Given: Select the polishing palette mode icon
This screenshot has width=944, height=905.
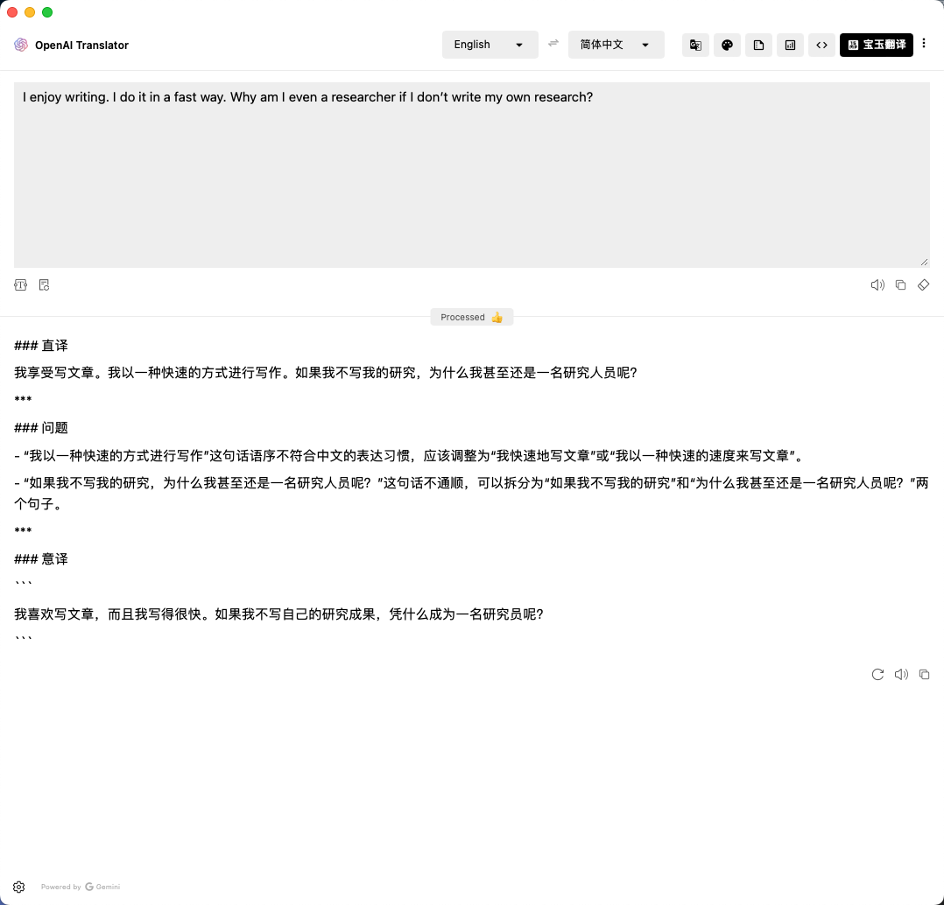Looking at the screenshot, I should tap(727, 46).
